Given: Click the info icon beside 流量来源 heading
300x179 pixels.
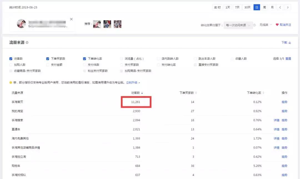Looking at the screenshot, I should [x=27, y=42].
